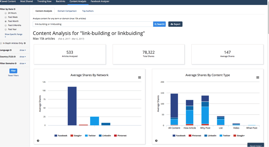Enable the In-Depth Articles Only checkbox
Viewport: 269px width, 147px height.
click(x=1, y=43)
